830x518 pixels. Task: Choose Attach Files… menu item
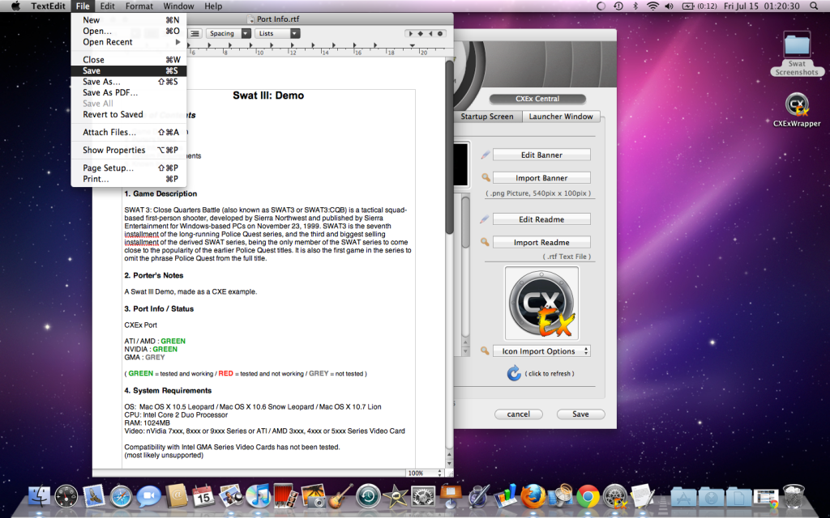coord(129,132)
